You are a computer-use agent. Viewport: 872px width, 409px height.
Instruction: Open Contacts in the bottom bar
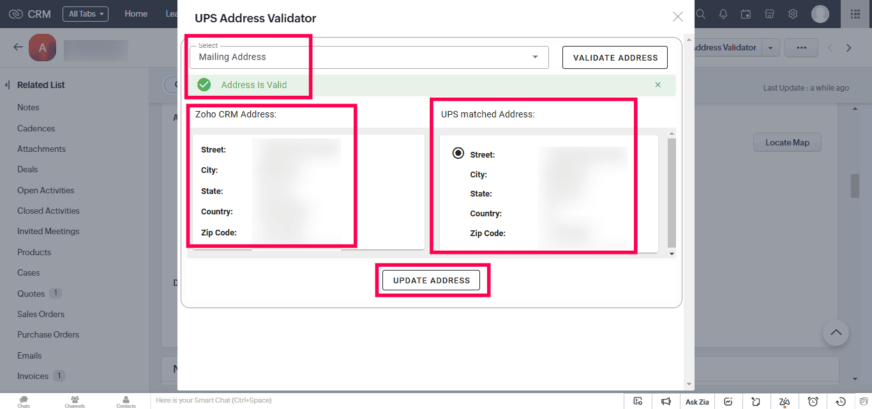(126, 401)
